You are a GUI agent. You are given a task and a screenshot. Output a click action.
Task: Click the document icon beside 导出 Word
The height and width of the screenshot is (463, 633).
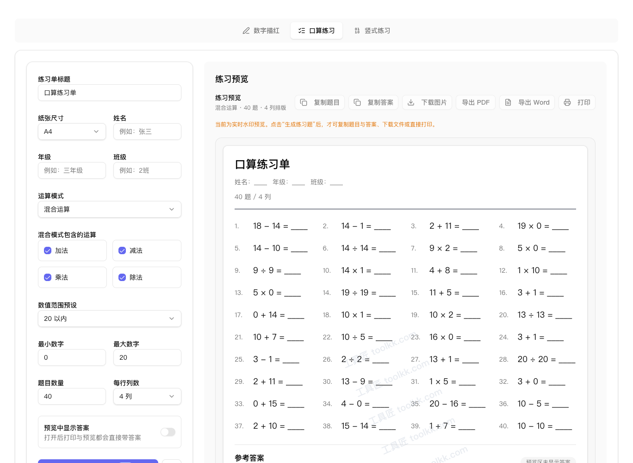[508, 102]
